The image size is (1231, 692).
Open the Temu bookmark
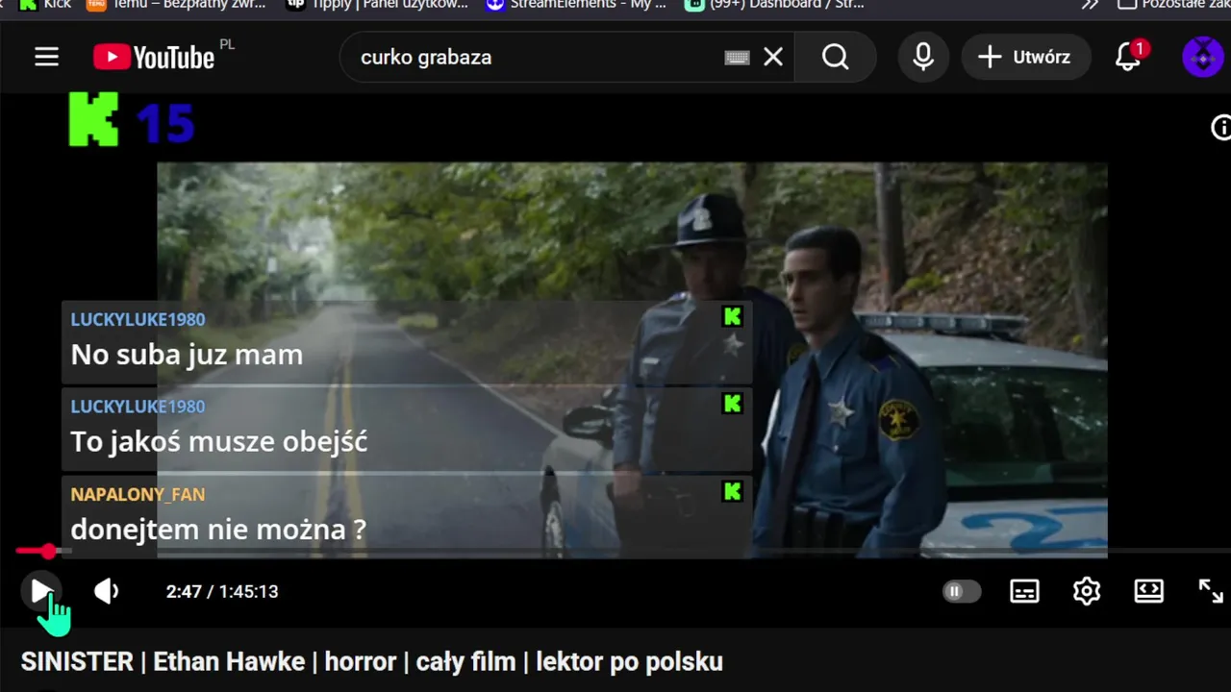pos(176,5)
